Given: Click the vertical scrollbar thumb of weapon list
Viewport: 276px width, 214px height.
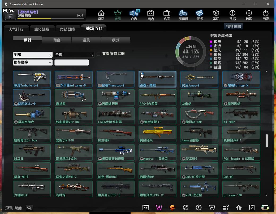Looking at the screenshot, I should click(x=267, y=141).
